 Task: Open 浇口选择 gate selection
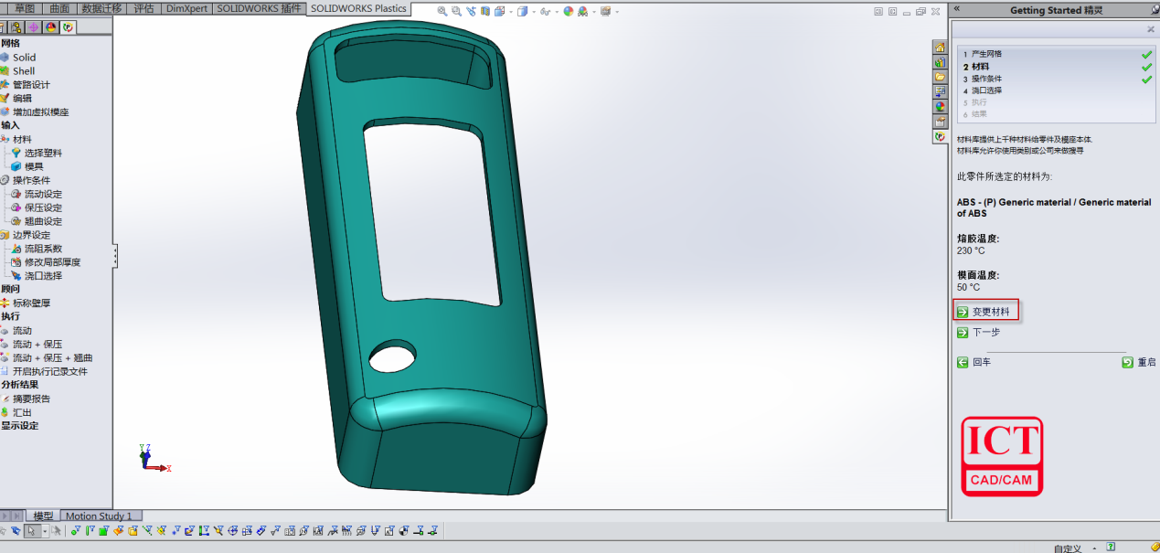pos(43,275)
